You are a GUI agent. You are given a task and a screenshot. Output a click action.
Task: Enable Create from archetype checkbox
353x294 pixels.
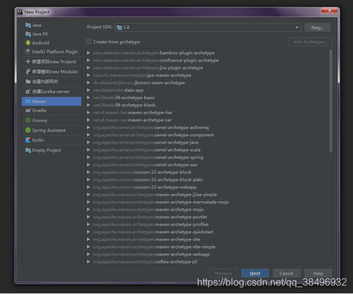coord(89,42)
